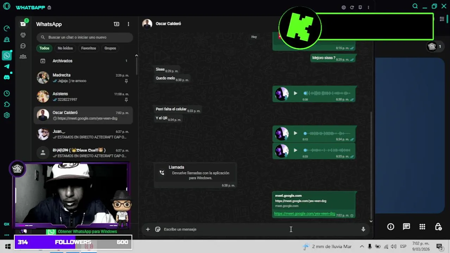Seek in the 6:35 p. m. voice message waveform
This screenshot has height=253, width=450.
click(327, 150)
